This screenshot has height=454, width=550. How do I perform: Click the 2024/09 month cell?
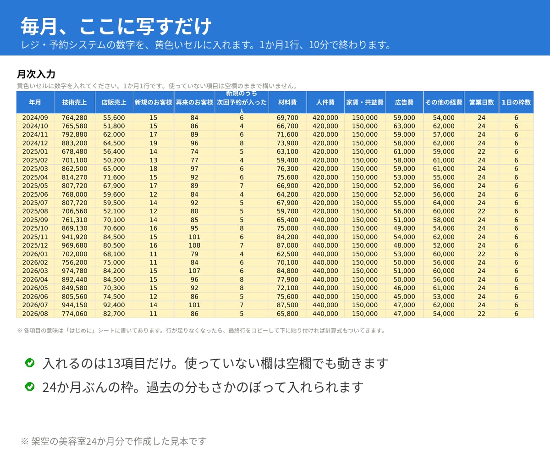coord(35,118)
